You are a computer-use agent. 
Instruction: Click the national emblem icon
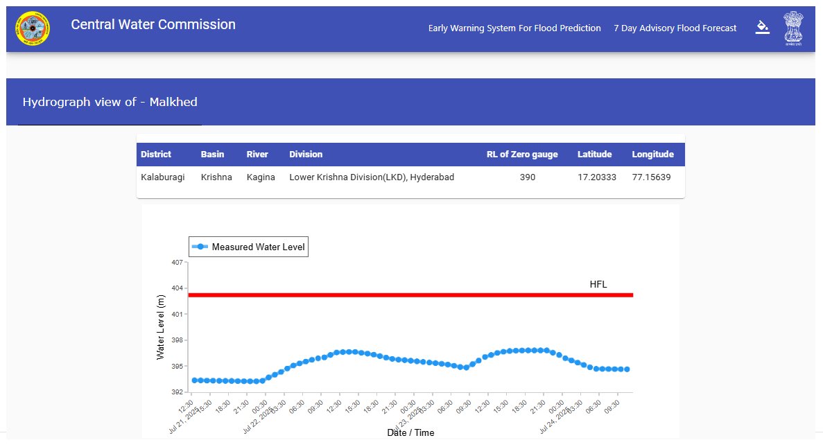793,28
